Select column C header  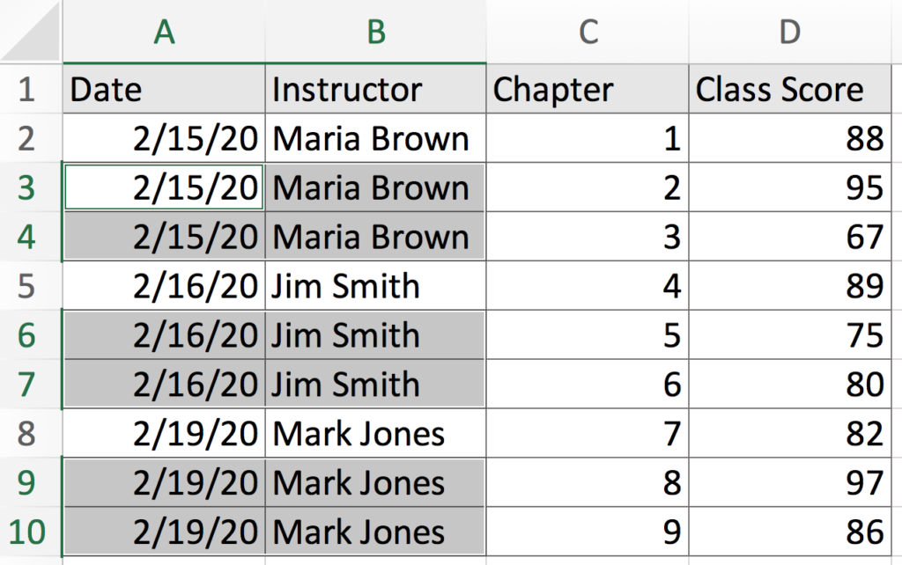(588, 32)
